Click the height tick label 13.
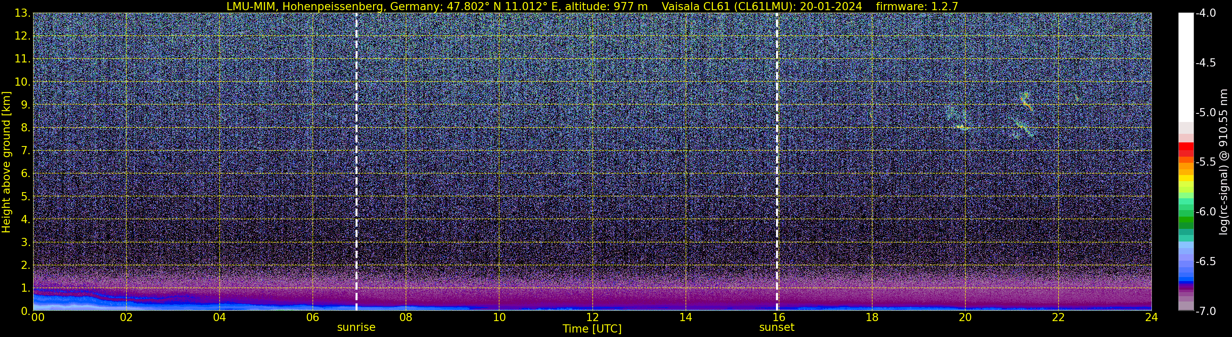 22,13
